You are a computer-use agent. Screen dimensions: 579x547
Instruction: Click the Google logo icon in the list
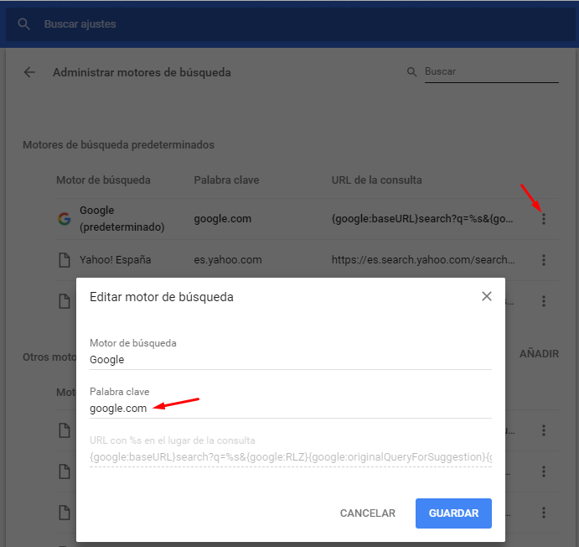point(65,219)
